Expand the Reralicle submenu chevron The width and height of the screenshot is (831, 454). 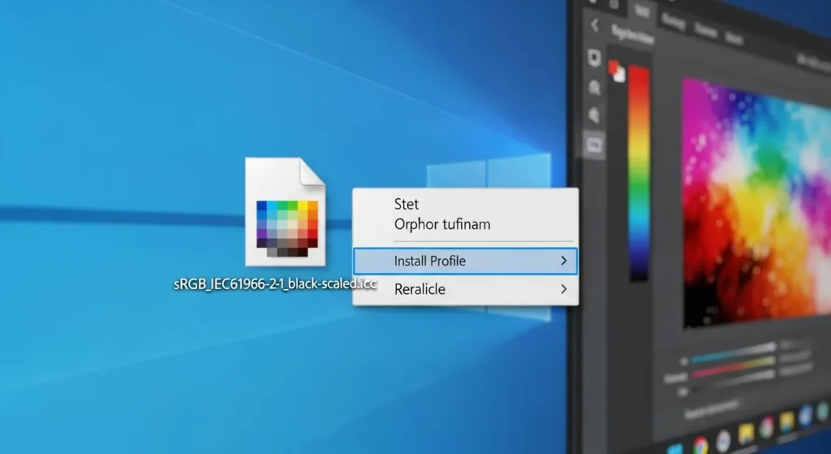click(564, 289)
